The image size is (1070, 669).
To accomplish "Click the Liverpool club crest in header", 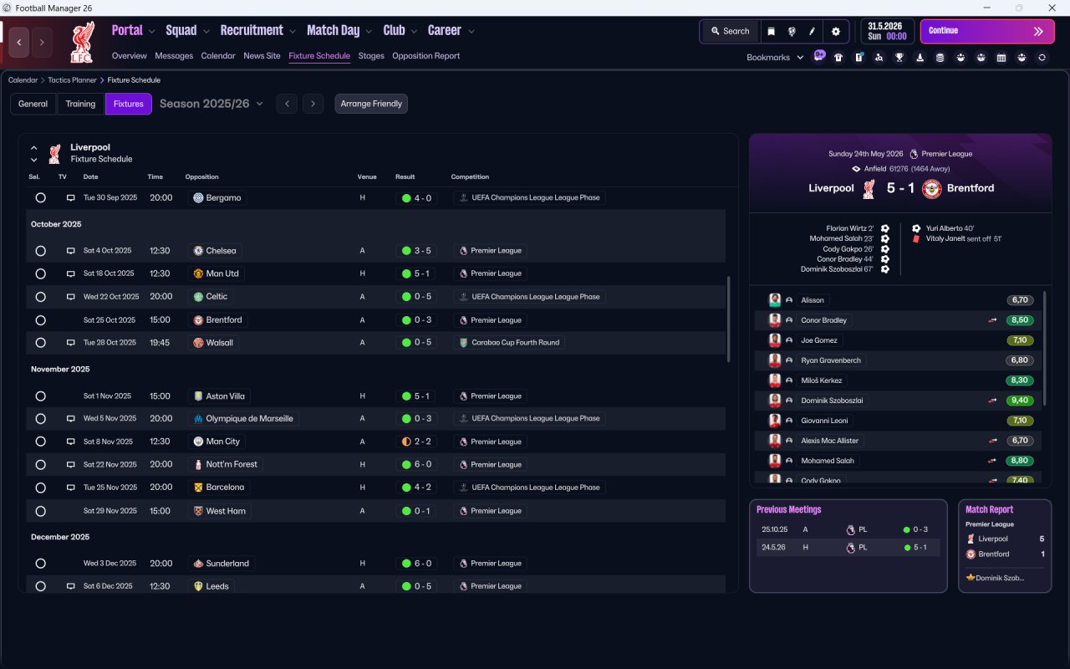I will tap(82, 43).
